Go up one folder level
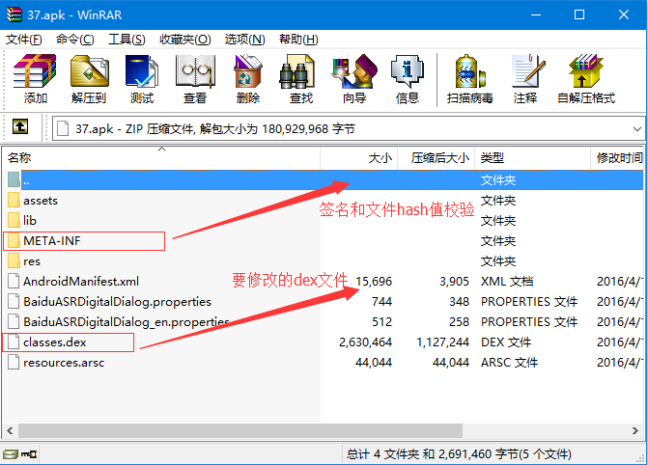648x465 pixels. (x=20, y=126)
